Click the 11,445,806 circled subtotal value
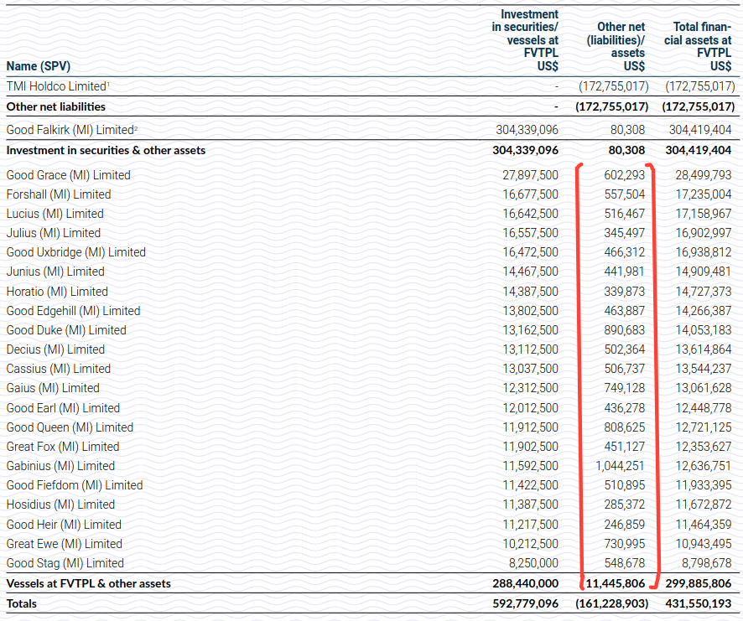Screen dimensions: 743x621 click(x=621, y=582)
